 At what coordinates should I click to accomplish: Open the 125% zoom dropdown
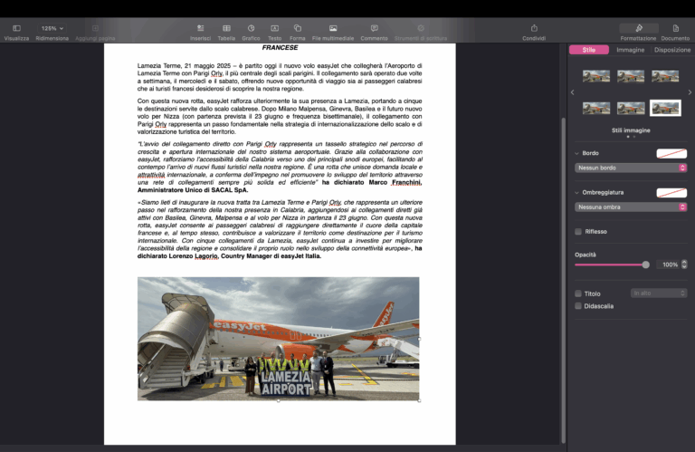tap(52, 28)
